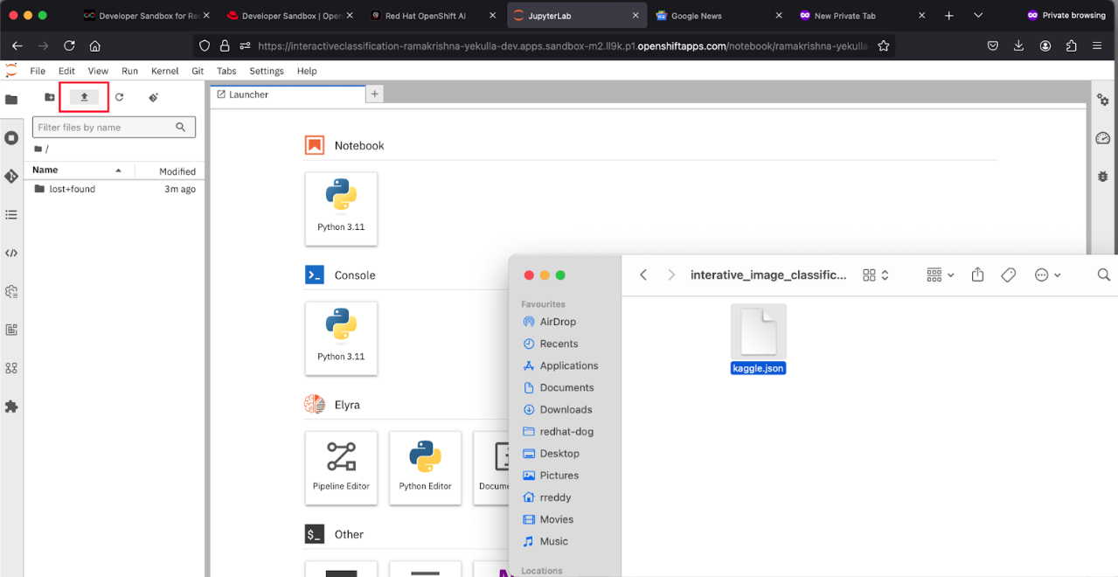Open the debugger bug icon
The image size is (1118, 577).
(x=1102, y=176)
